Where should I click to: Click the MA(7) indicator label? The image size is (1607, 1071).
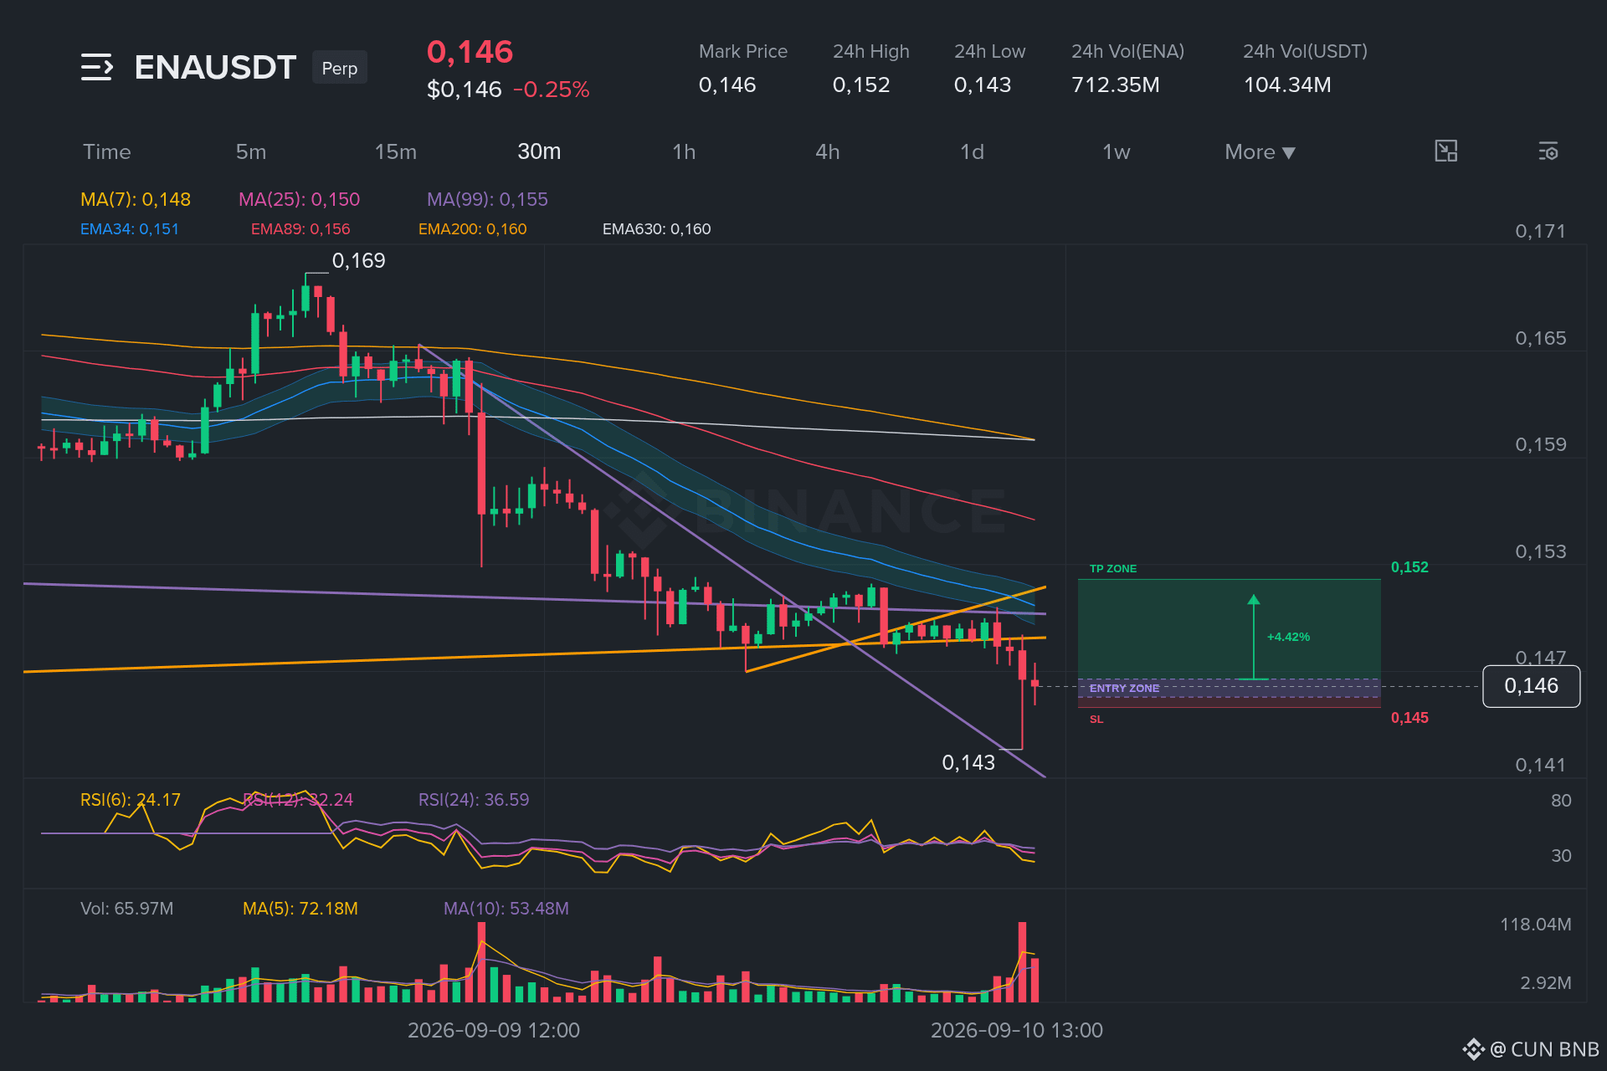pos(136,199)
